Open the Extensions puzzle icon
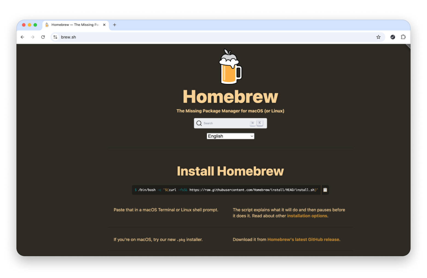Screen dimensions: 427x278 point(403,37)
